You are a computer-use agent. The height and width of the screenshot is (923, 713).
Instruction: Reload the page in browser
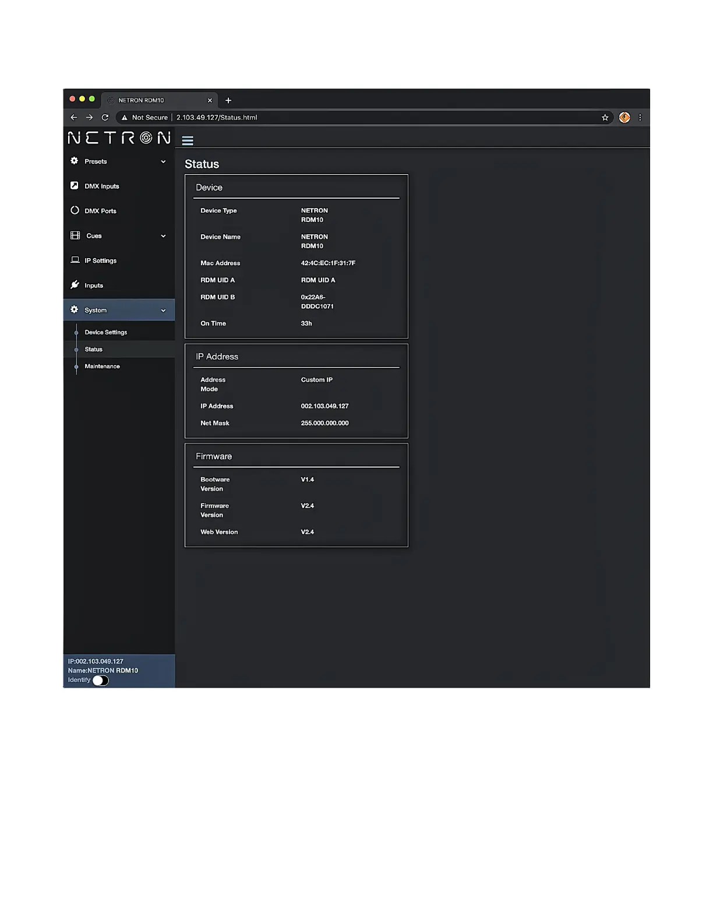[105, 118]
